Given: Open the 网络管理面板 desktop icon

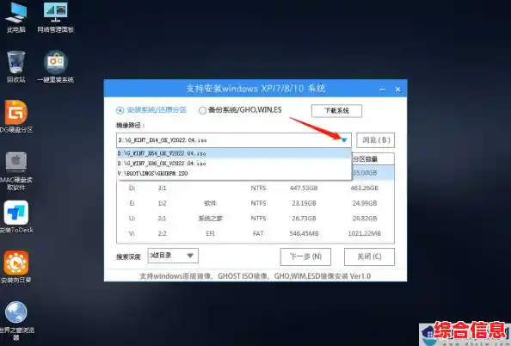Looking at the screenshot, I should tap(55, 16).
